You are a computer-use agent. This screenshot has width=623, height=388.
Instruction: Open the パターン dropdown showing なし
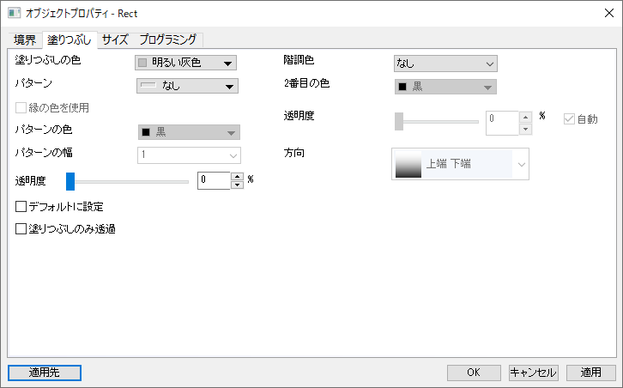point(188,86)
